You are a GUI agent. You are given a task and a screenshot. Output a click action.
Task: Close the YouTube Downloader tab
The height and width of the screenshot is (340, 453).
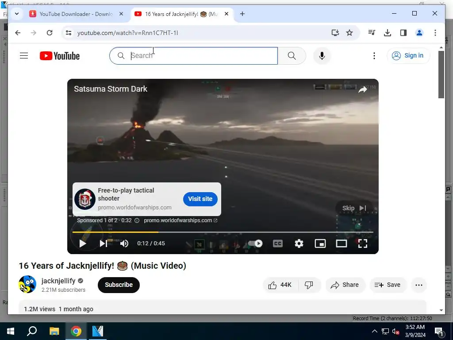click(x=121, y=14)
